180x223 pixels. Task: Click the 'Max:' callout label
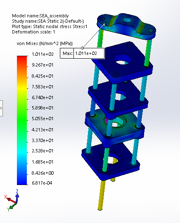click(x=68, y=53)
